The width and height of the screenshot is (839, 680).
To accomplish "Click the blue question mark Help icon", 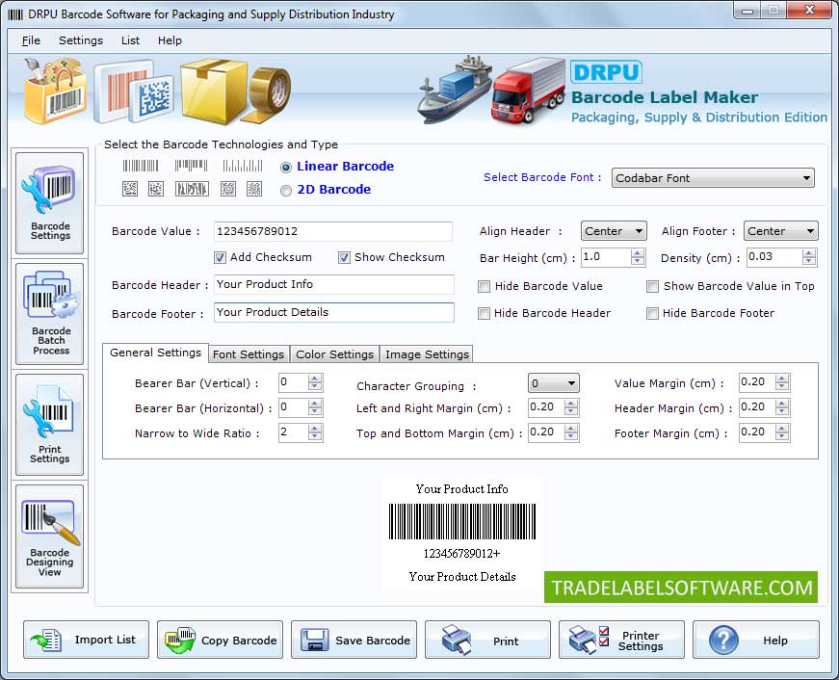I will click(x=723, y=640).
